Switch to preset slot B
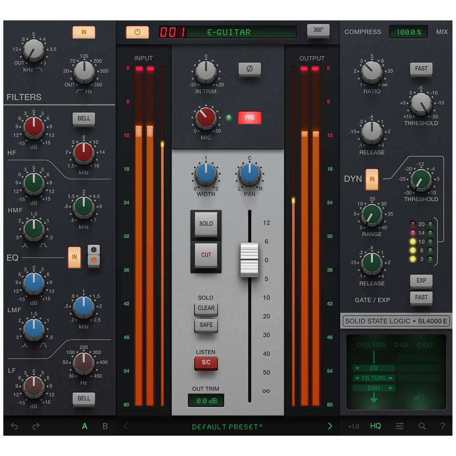The image size is (456, 456). coord(105,426)
